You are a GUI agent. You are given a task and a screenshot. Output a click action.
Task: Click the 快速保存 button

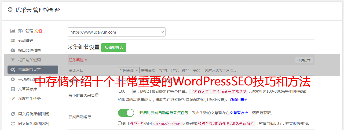(x=304, y=60)
